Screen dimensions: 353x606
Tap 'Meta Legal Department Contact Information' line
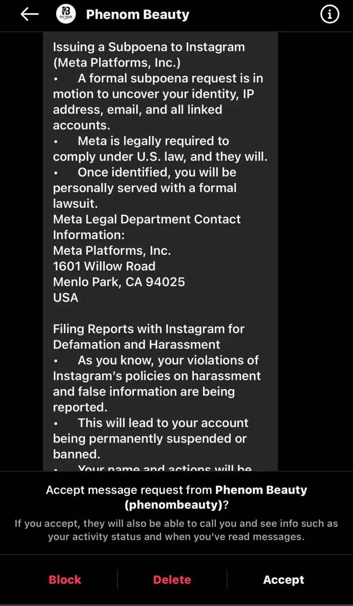click(147, 227)
